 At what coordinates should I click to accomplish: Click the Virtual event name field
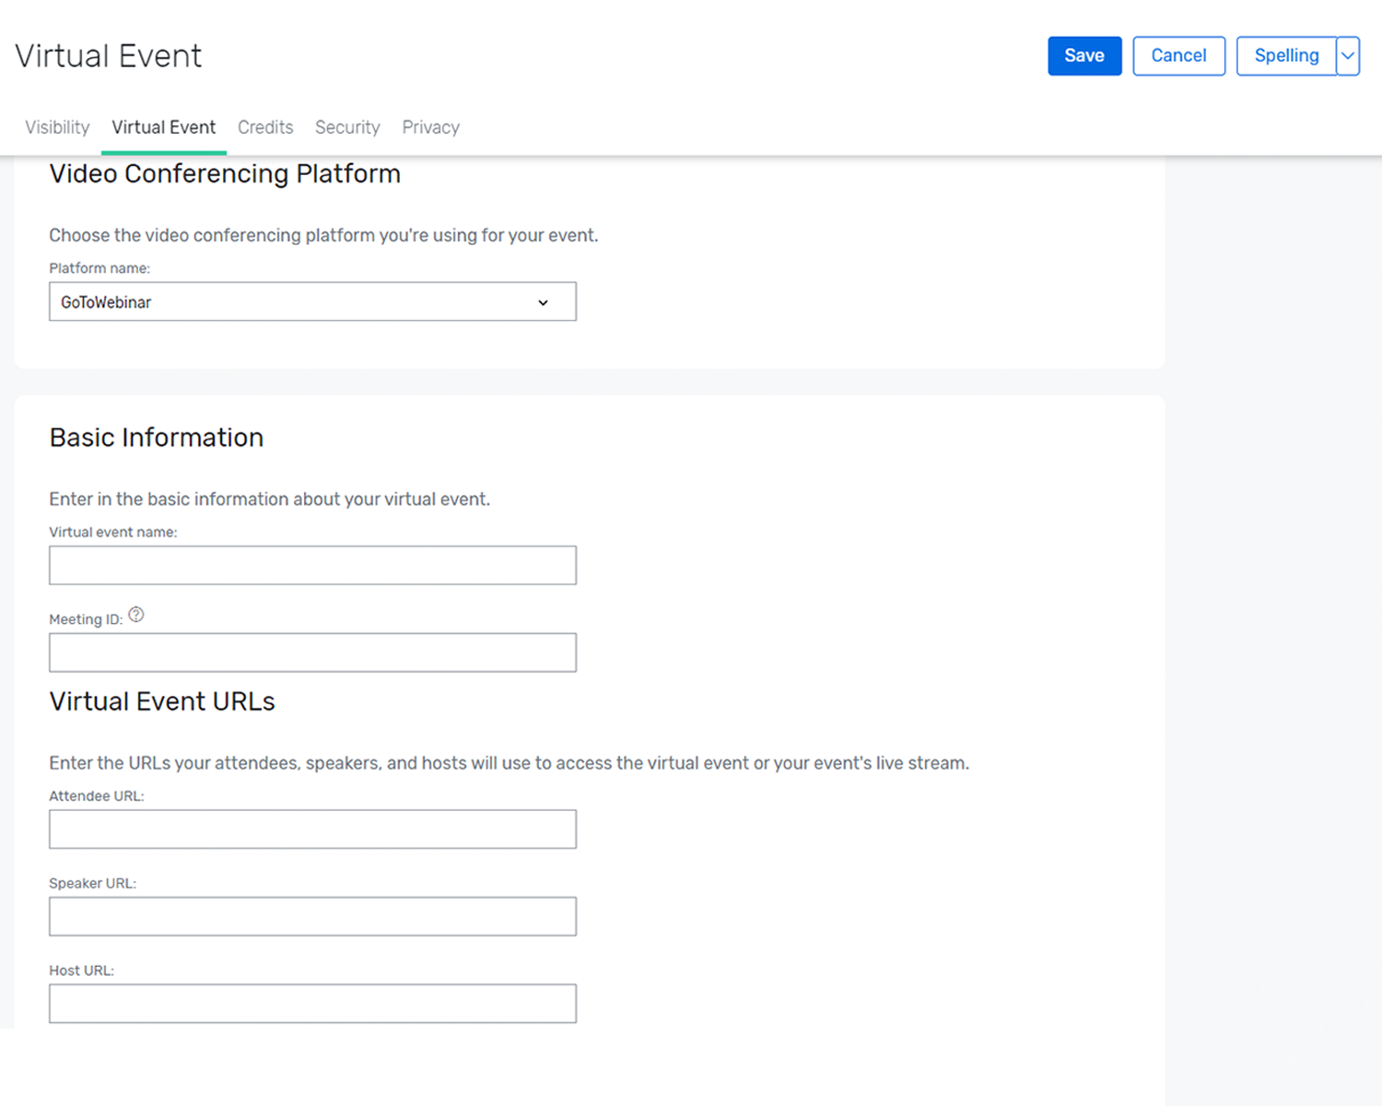coord(312,565)
